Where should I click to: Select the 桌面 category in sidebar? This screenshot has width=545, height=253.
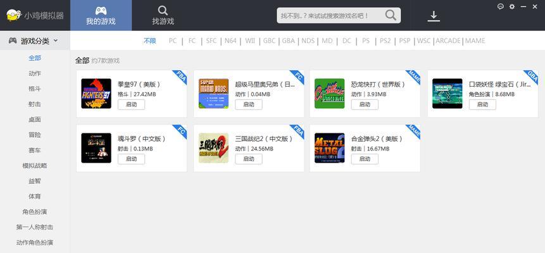(x=35, y=119)
